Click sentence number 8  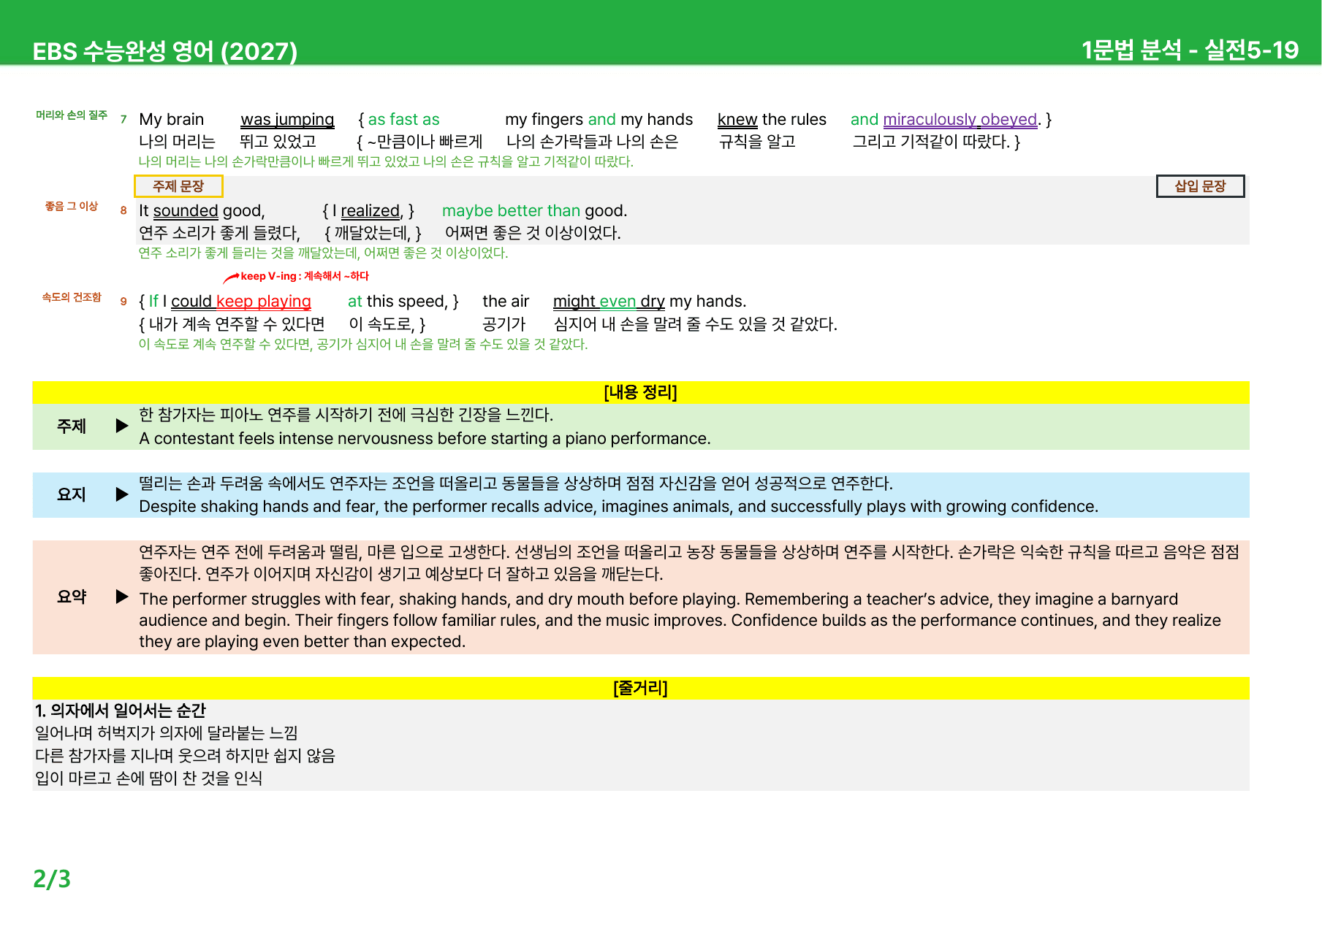[x=124, y=211]
